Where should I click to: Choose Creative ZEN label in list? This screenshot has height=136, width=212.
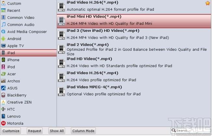pyautogui.click(x=19, y=102)
